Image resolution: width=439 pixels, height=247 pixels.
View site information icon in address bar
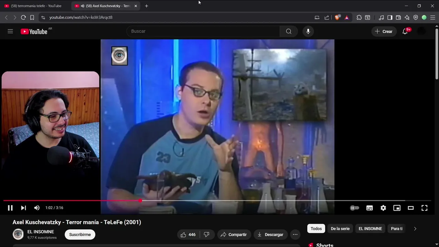[x=43, y=17]
